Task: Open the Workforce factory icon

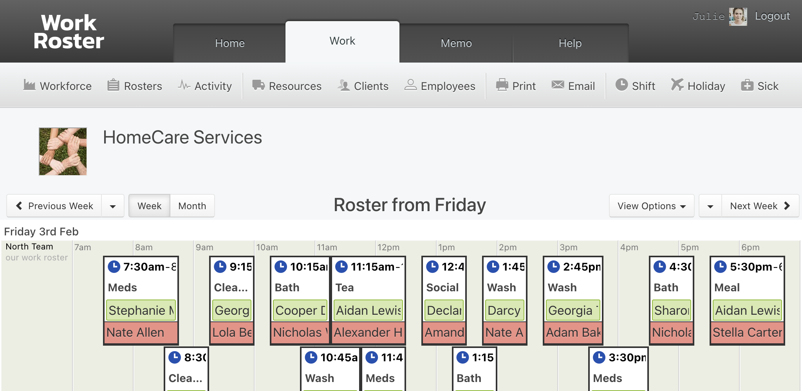Action: coord(29,85)
